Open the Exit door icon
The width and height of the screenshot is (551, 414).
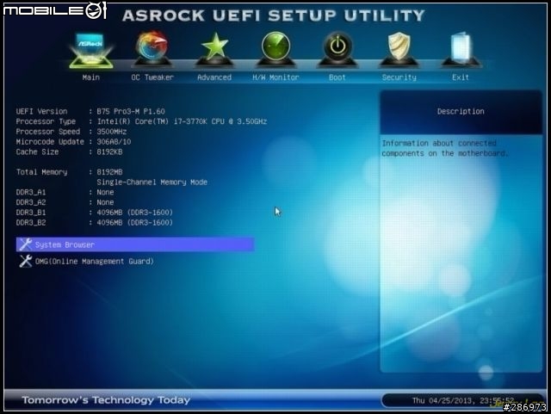(461, 49)
